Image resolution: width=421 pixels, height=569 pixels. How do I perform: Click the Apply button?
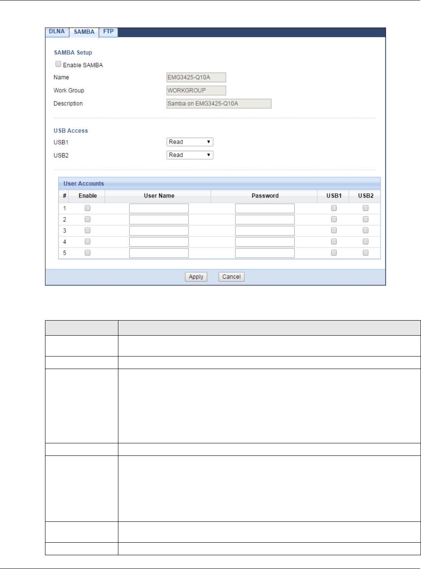coord(196,277)
